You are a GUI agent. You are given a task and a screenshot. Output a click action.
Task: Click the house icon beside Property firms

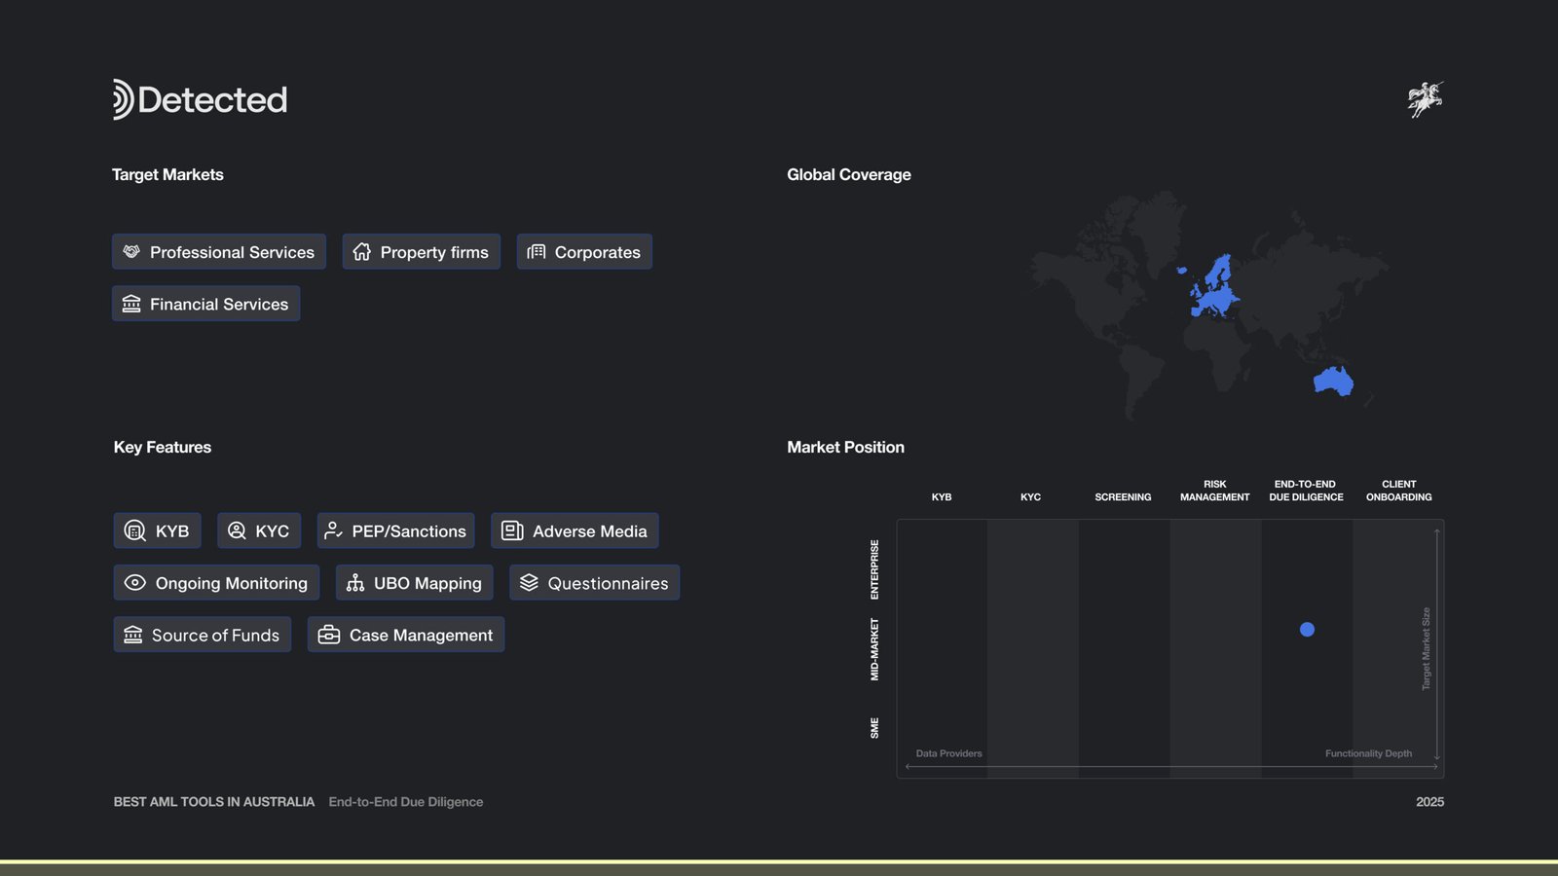(x=362, y=252)
